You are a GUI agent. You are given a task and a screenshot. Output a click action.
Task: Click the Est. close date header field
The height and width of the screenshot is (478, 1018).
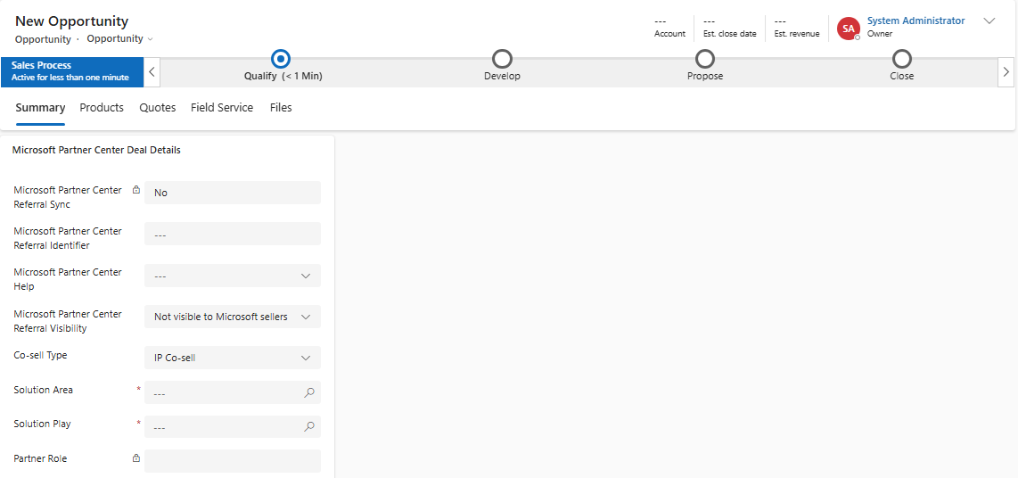[730, 28]
